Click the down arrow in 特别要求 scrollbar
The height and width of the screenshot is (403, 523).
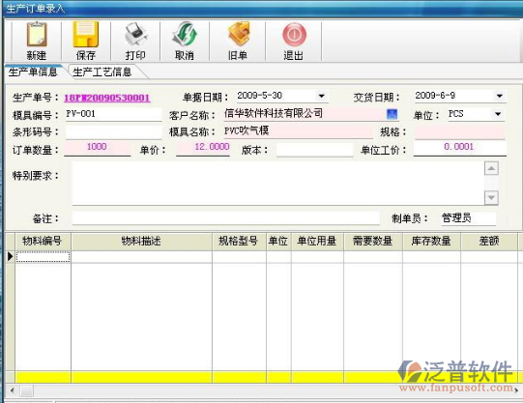point(491,197)
